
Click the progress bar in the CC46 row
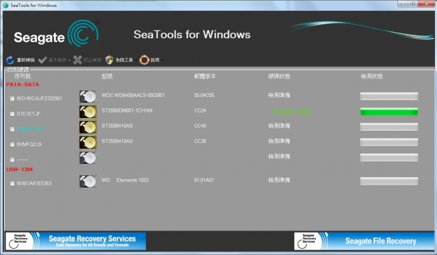coord(389,127)
